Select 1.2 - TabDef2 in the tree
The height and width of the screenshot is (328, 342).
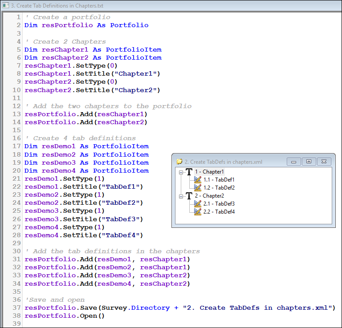[x=219, y=188]
